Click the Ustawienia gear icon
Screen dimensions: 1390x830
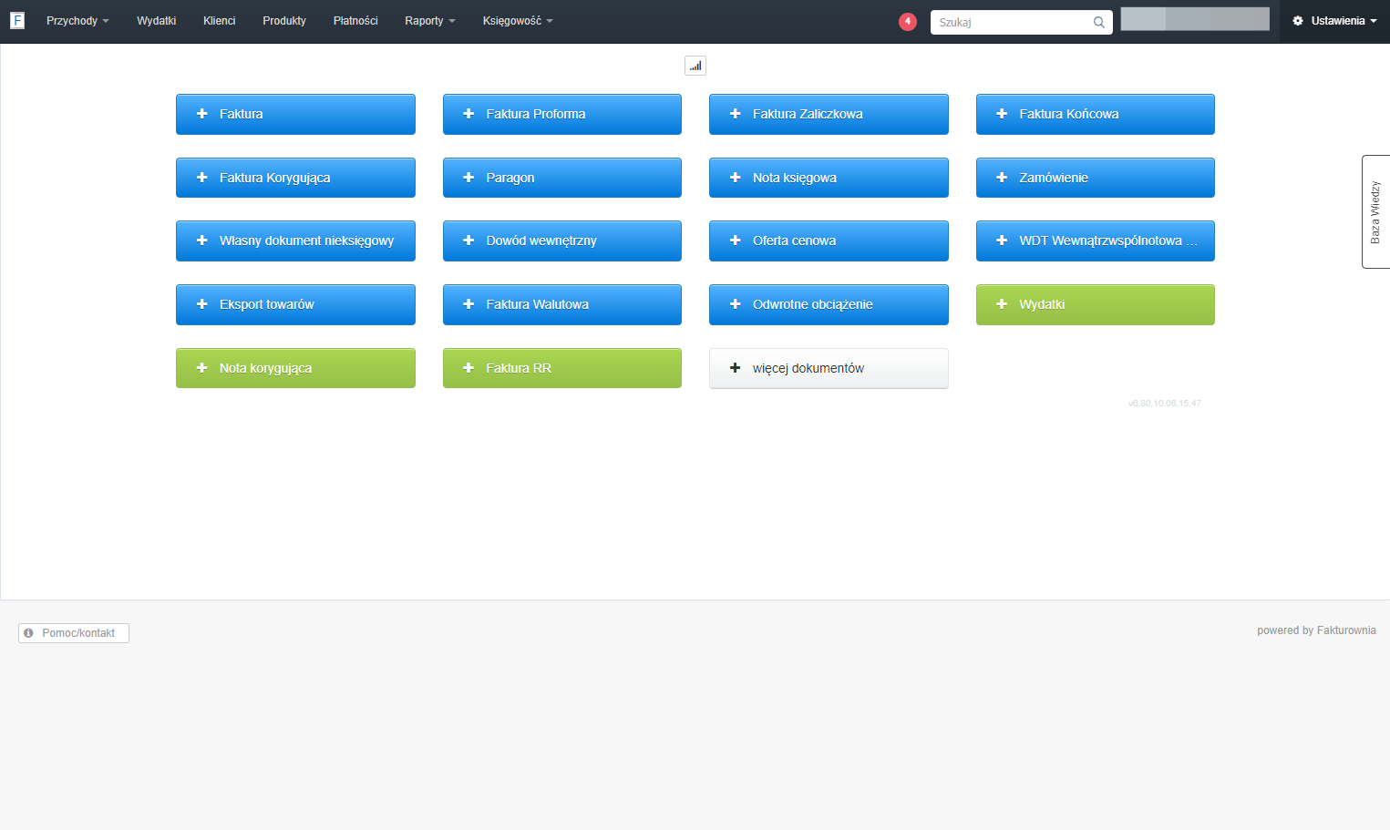1298,21
